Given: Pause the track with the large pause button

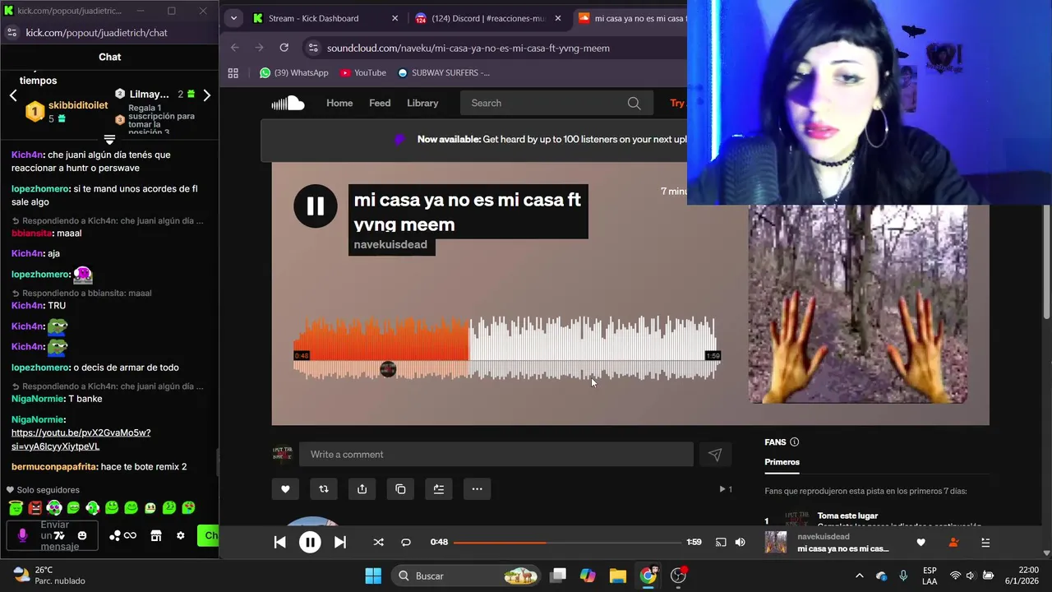Looking at the screenshot, I should coord(316,206).
